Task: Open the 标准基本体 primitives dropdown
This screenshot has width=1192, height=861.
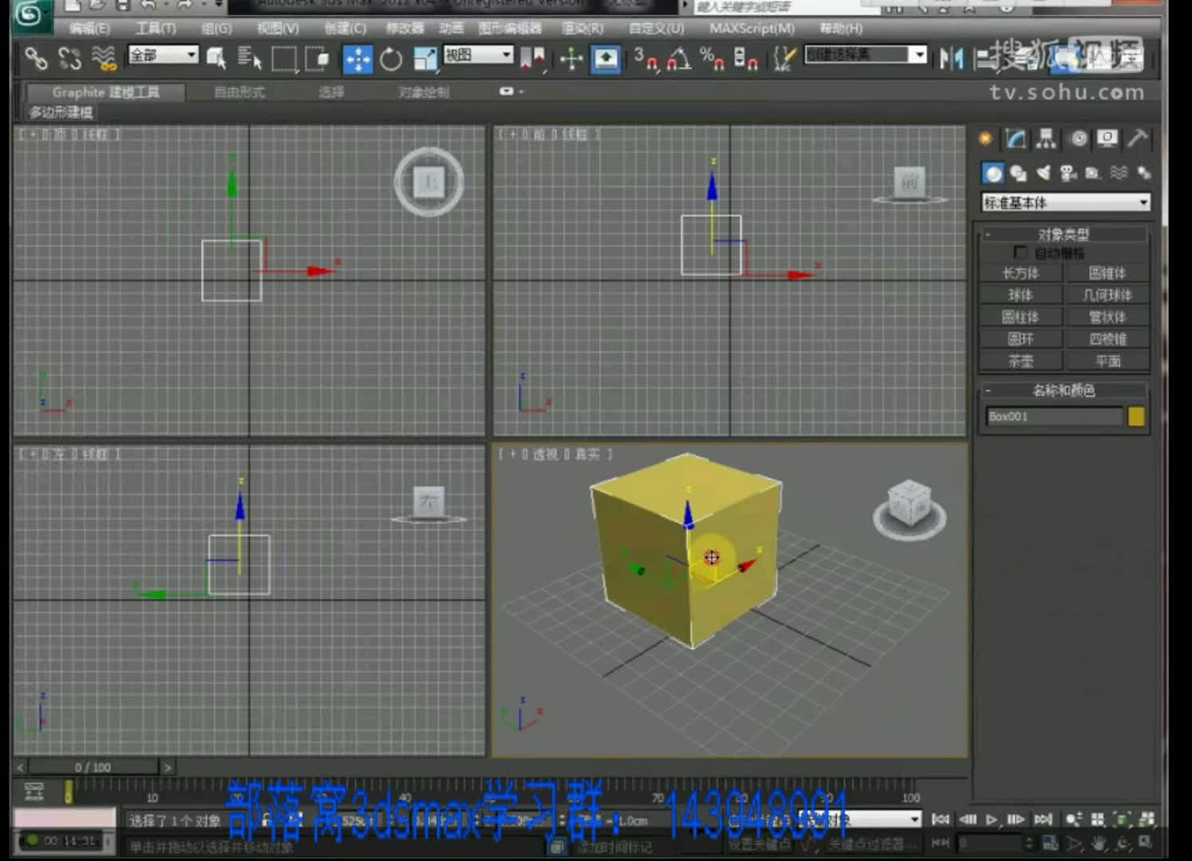Action: pos(1064,202)
